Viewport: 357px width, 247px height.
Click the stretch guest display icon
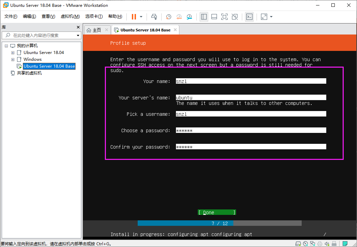tap(264, 17)
